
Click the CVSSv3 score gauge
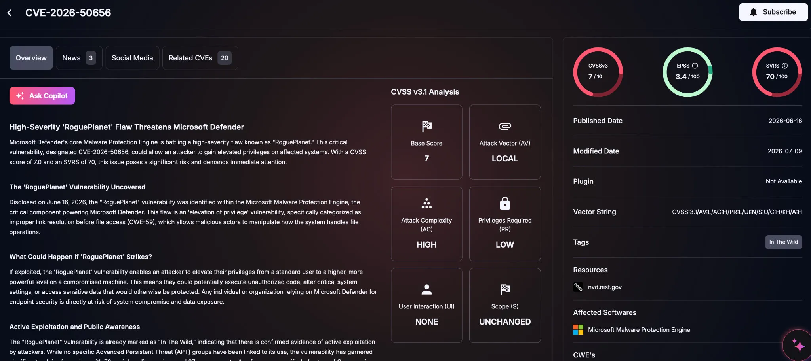coord(598,72)
